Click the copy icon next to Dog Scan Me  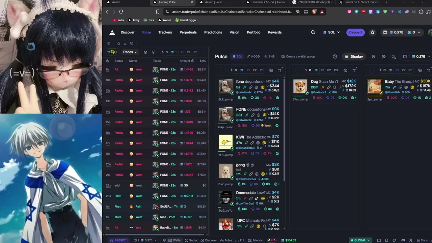tap(336, 81)
